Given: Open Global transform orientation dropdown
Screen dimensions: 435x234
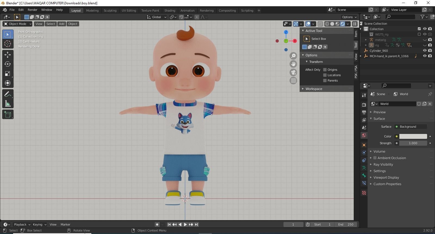Looking at the screenshot, I should (x=157, y=17).
